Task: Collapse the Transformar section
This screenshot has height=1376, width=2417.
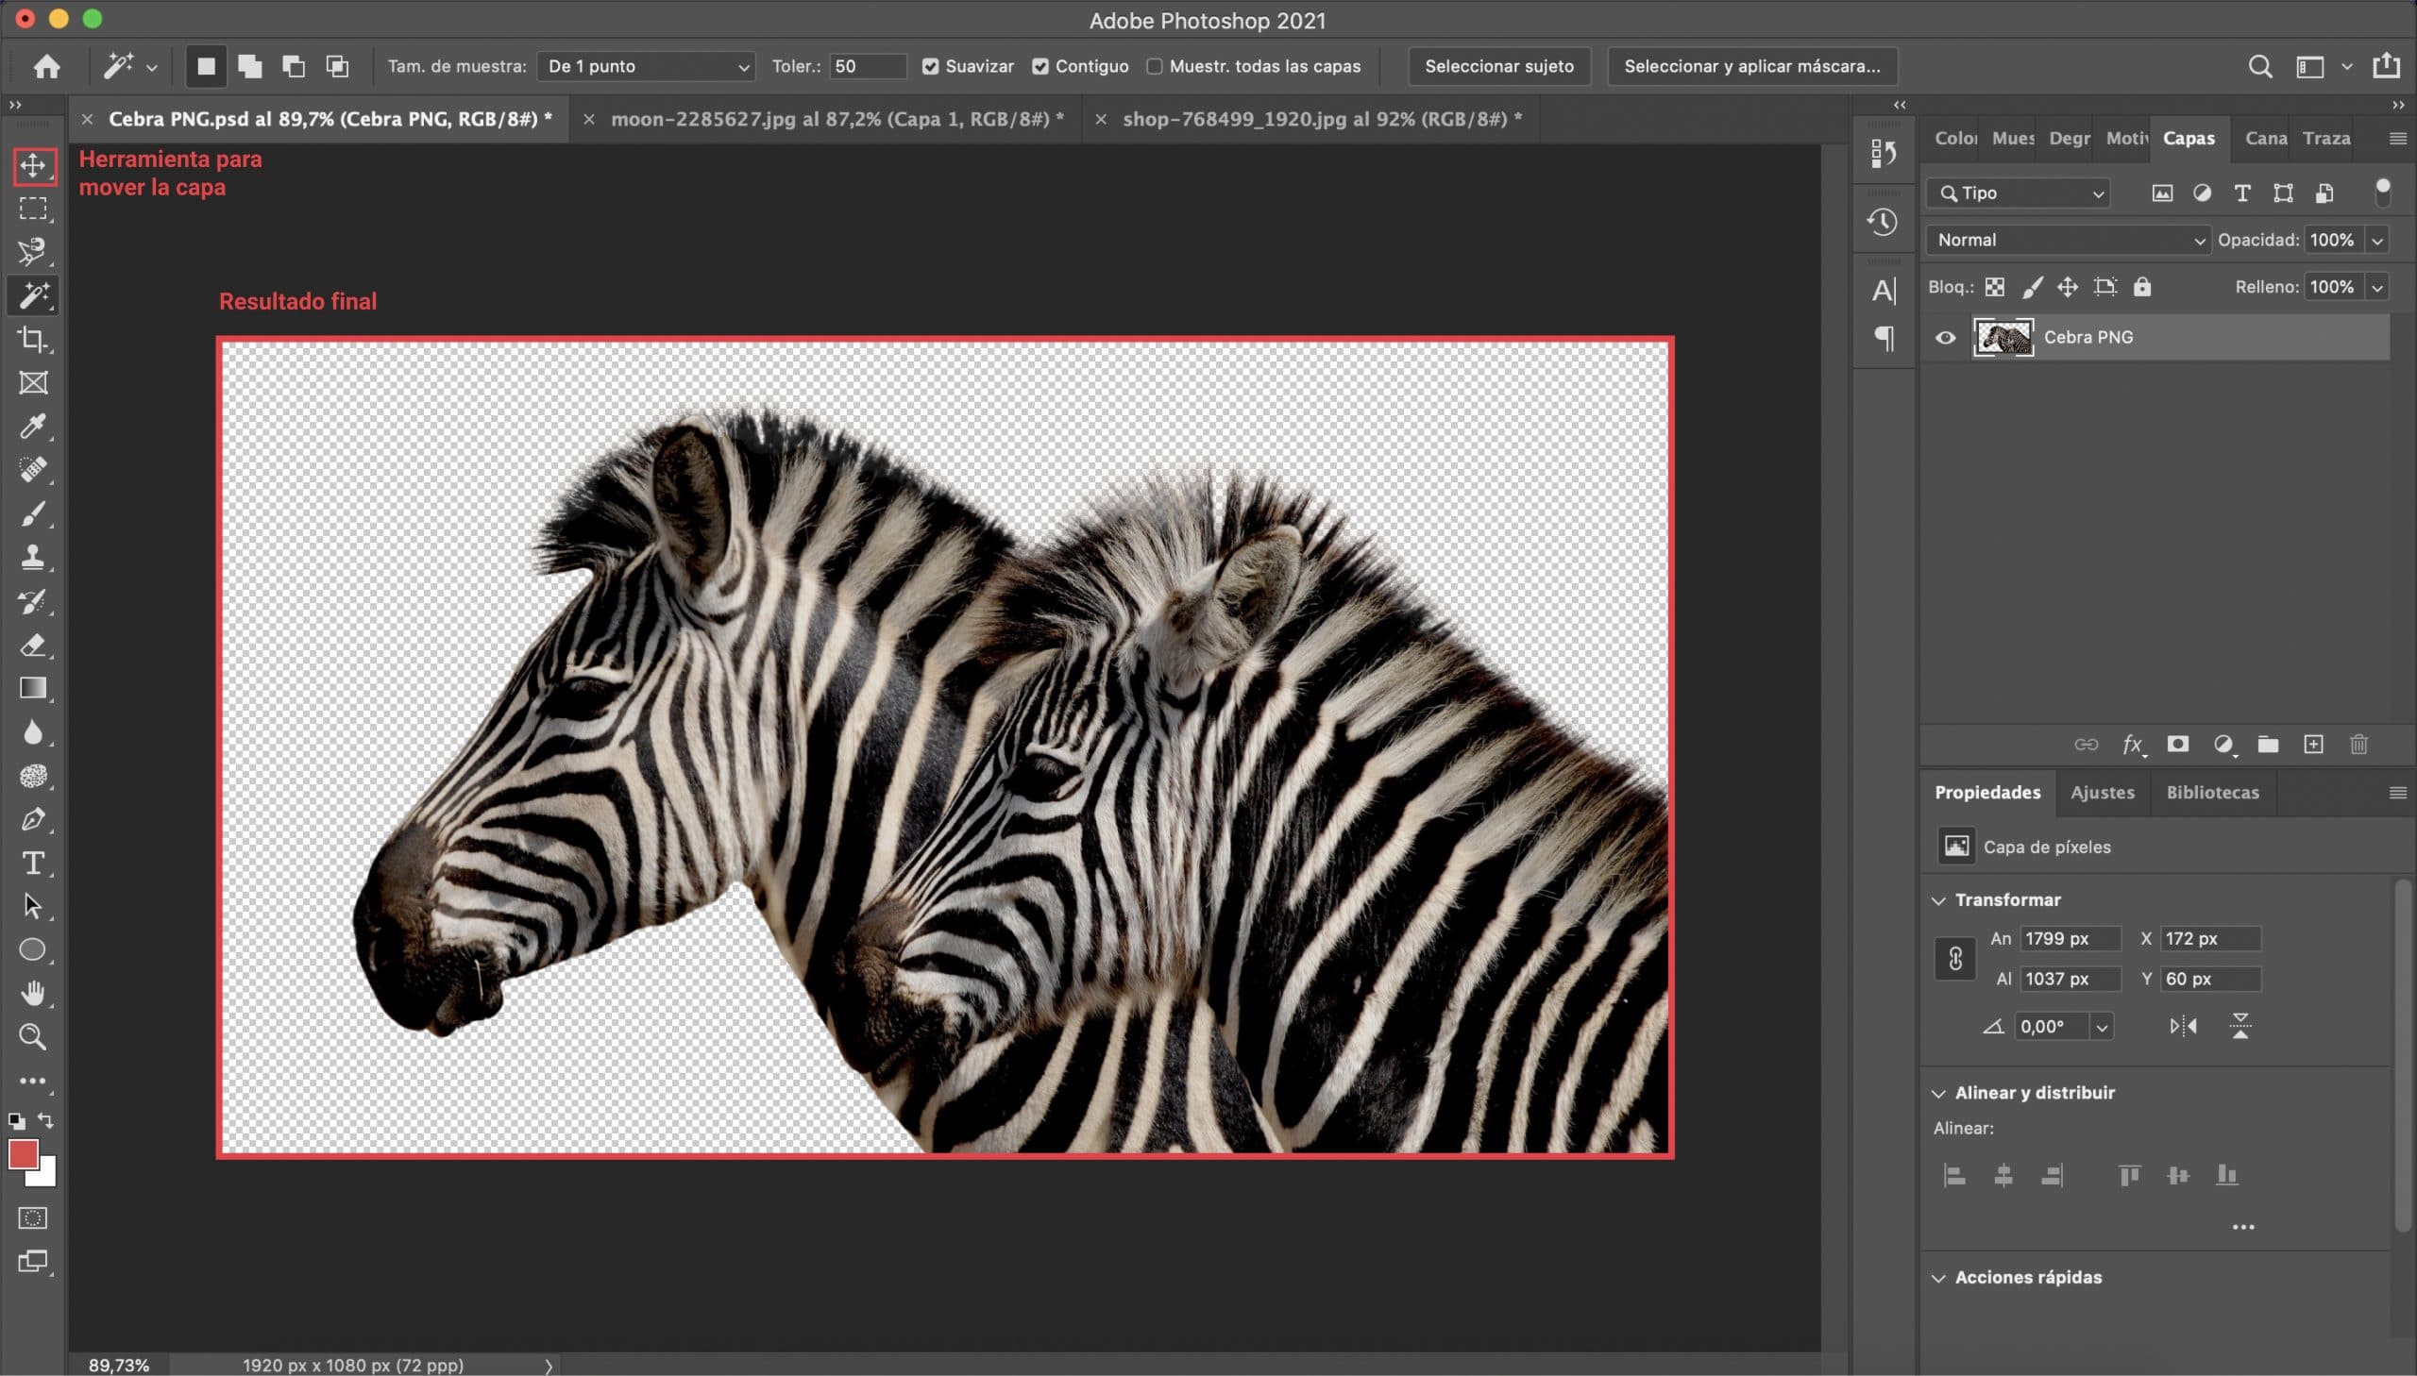Action: pos(1938,900)
